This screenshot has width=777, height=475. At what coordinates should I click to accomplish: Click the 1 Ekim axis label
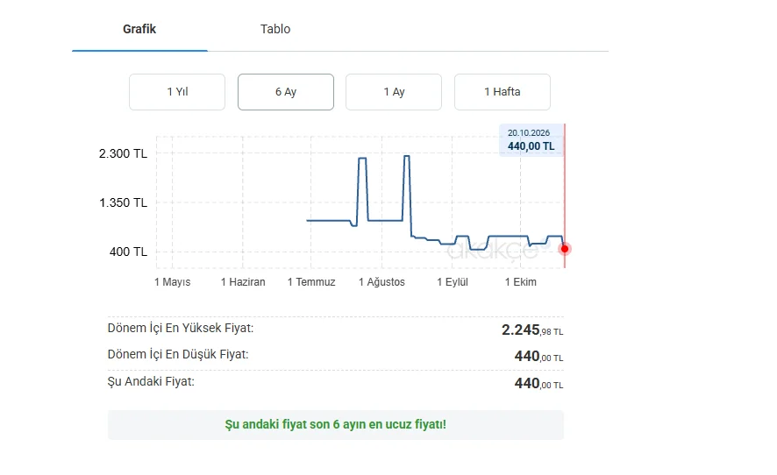coord(520,282)
